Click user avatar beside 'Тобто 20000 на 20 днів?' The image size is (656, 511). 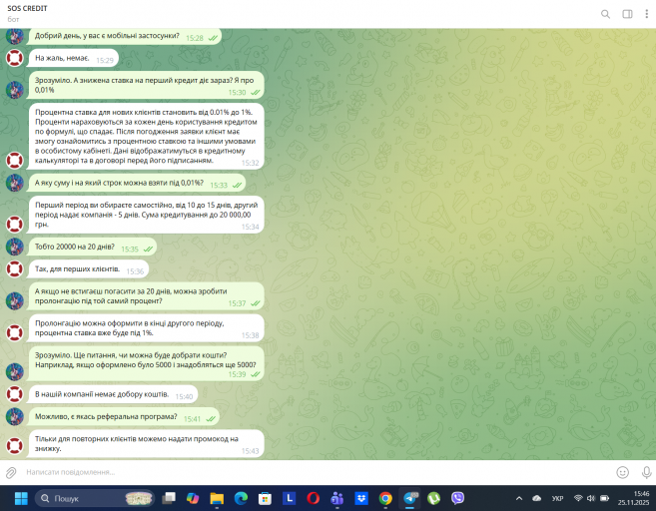pos(15,247)
